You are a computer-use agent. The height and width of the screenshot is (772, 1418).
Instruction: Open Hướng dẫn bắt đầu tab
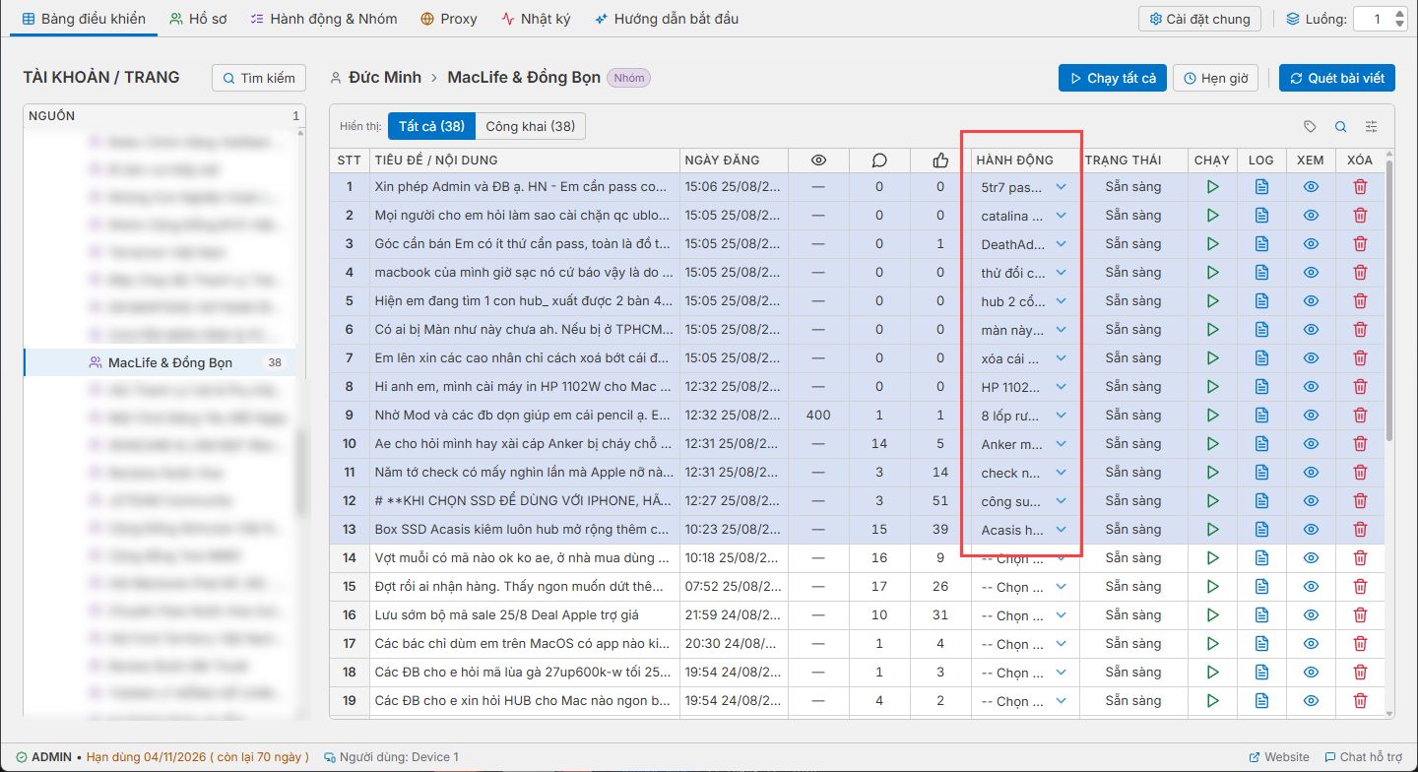pos(668,19)
